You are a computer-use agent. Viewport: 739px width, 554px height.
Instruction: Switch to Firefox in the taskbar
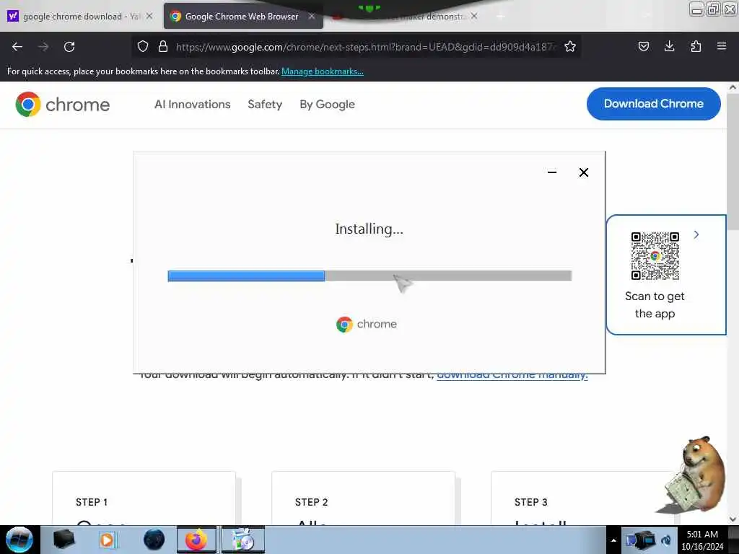click(x=196, y=540)
